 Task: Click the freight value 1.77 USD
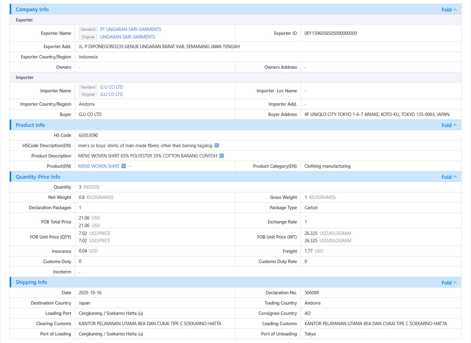(314, 251)
